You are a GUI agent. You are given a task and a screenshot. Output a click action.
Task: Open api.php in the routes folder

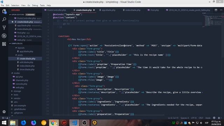(19, 77)
